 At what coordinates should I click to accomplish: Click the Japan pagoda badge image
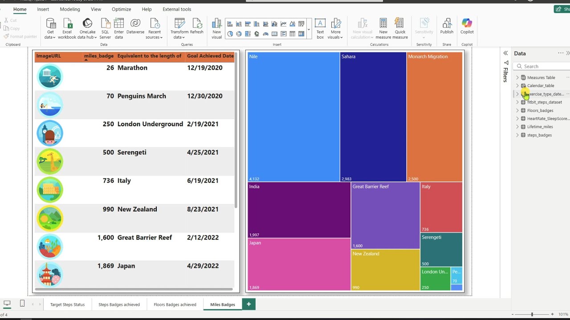50,275
